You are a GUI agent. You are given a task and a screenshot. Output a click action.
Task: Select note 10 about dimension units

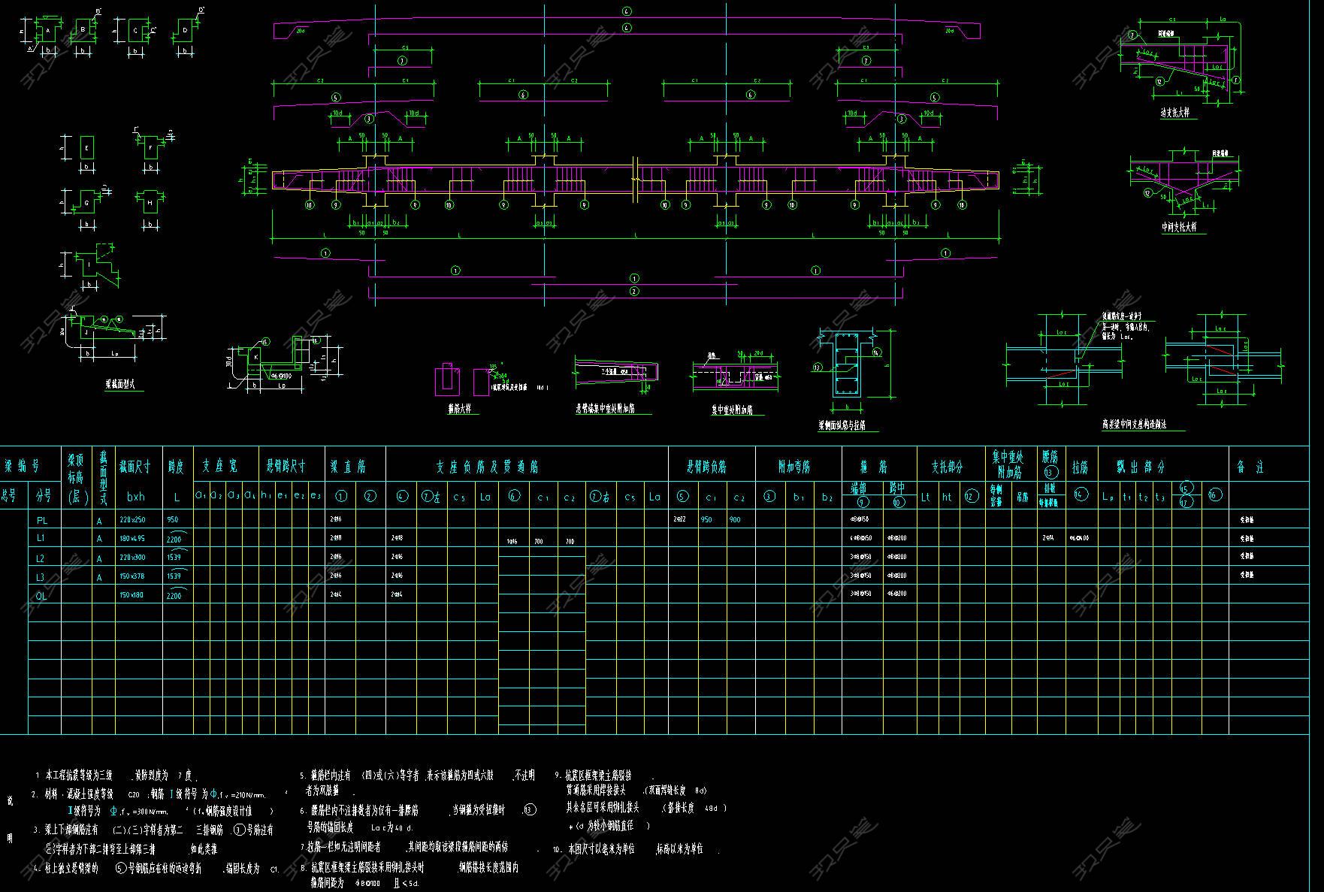pos(636,849)
